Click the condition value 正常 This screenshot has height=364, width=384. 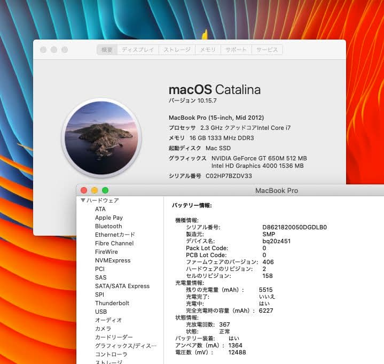[x=224, y=331]
